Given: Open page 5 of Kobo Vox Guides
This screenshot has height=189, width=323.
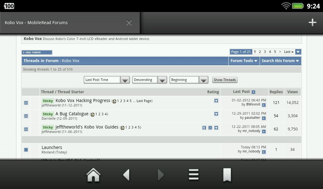Looking at the screenshot, I should 139,128.
